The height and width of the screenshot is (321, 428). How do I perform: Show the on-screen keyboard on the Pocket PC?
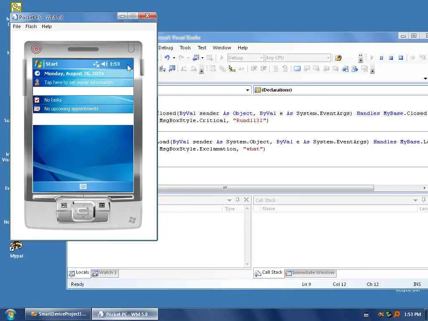click(x=83, y=186)
